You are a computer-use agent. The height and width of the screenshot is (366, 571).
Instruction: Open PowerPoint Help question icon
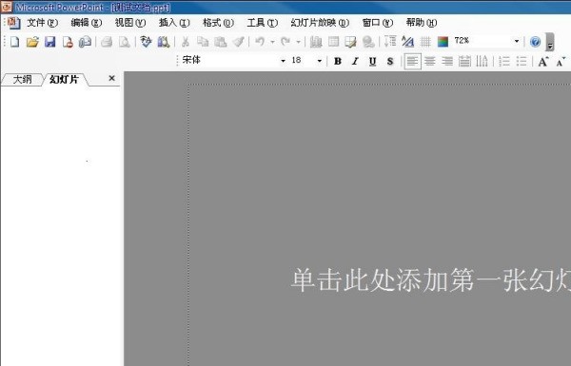pyautogui.click(x=535, y=42)
